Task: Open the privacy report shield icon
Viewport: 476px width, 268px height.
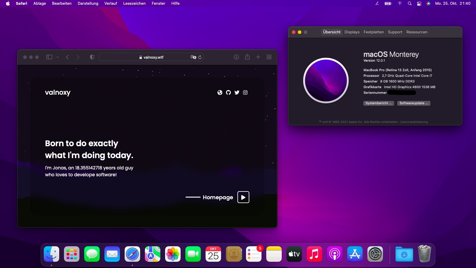Action: pyautogui.click(x=92, y=57)
